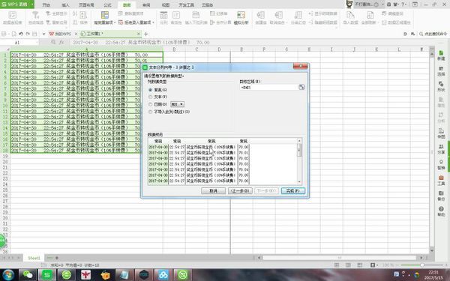
Task: Click the zoom slider handle in status bar
Action: pos(422,265)
